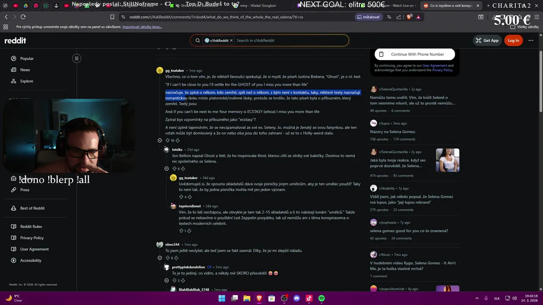Screen dimensions: 543x305
Task: Click the translate page icon in the address bar
Action: [x=389, y=17]
